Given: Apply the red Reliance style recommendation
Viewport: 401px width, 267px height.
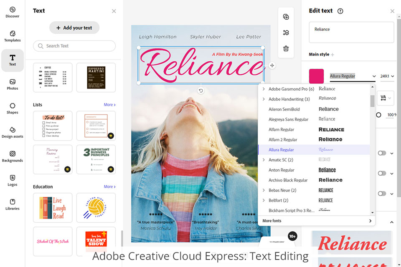Looking at the screenshot, I should 352,243.
